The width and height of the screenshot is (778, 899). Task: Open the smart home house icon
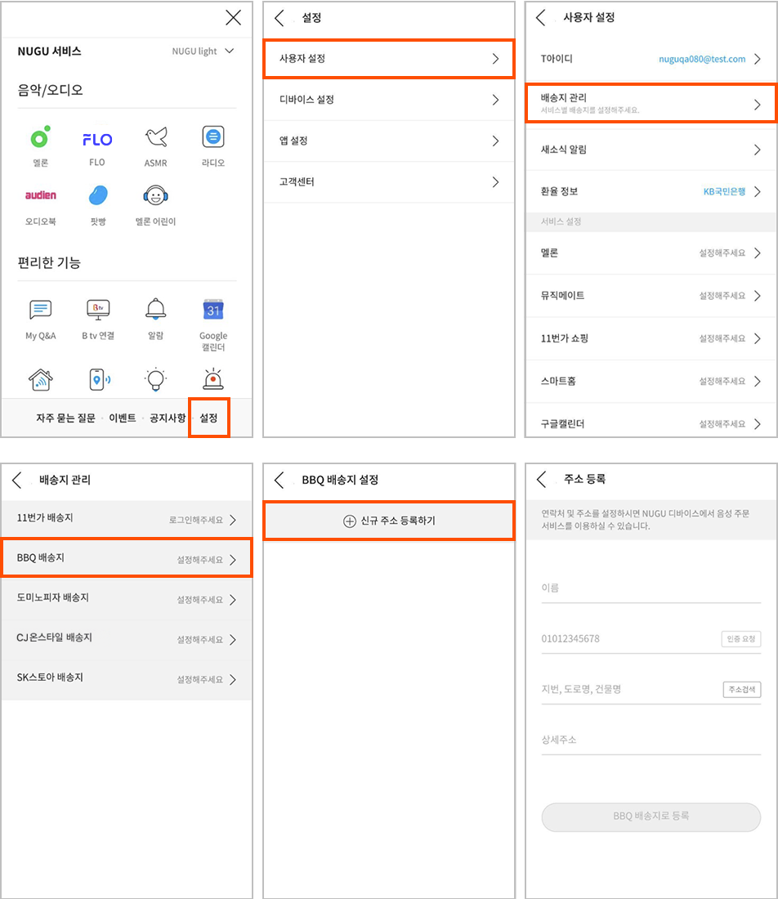(x=41, y=379)
